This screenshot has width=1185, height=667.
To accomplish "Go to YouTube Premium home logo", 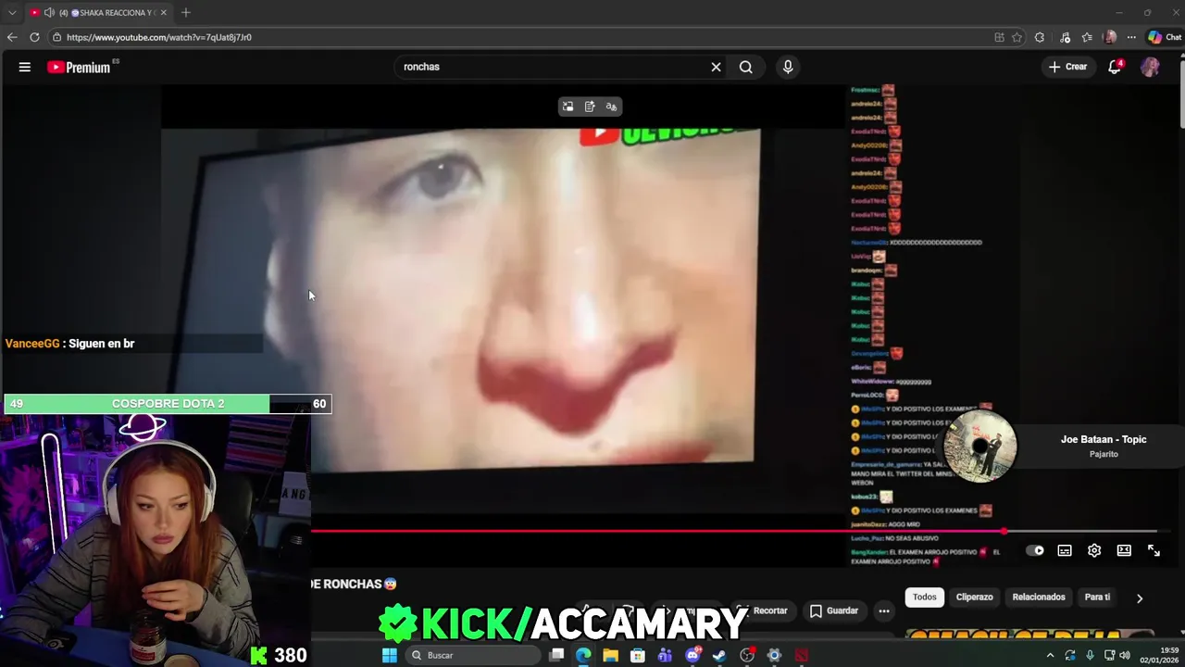I will coord(81,67).
